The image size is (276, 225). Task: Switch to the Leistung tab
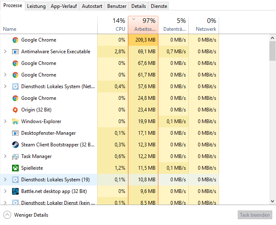[36, 6]
